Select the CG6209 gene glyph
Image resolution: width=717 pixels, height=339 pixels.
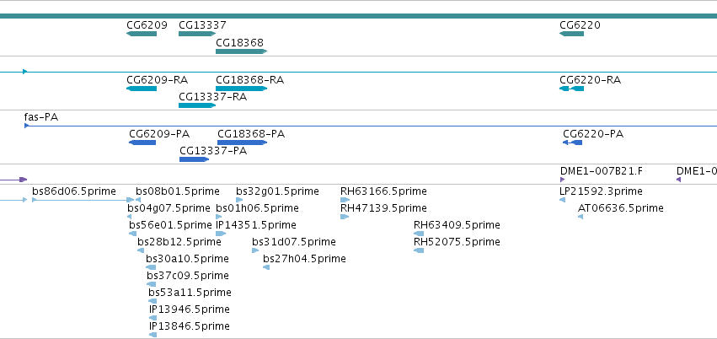(x=142, y=34)
